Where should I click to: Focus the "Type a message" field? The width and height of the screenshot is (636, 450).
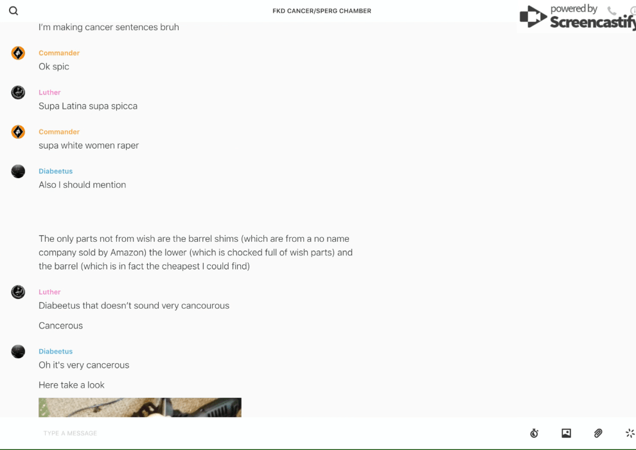tap(280, 433)
